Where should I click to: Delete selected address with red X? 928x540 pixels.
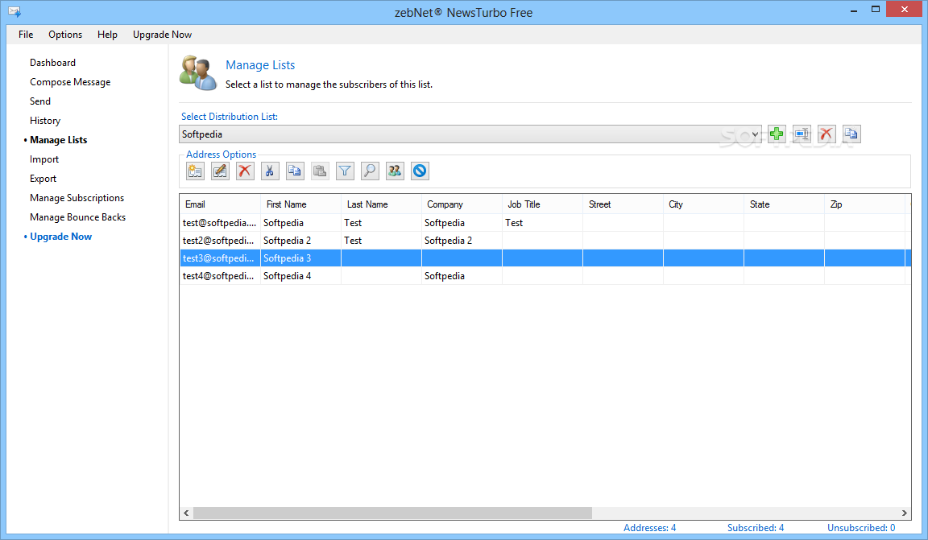click(x=244, y=171)
